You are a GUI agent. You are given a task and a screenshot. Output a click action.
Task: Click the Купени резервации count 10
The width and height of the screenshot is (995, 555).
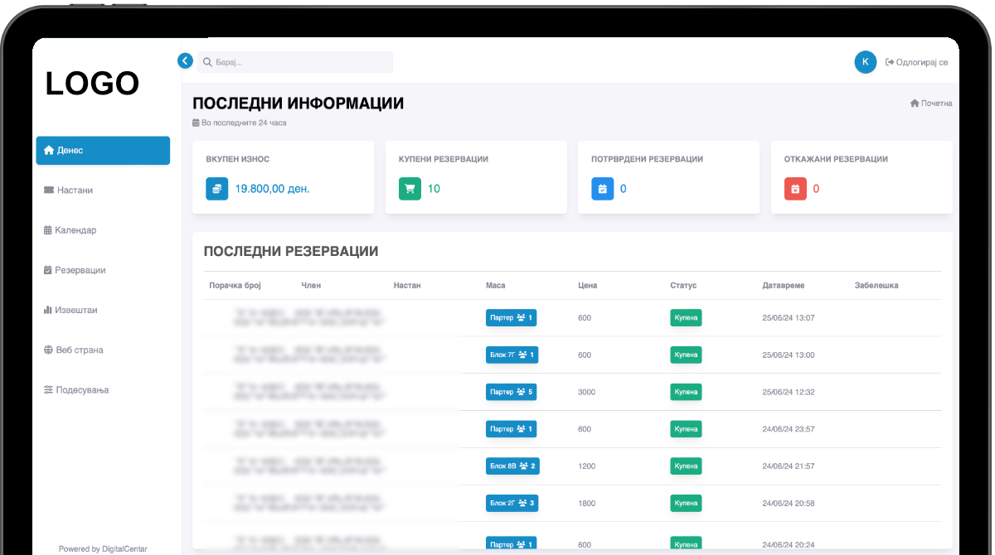tap(434, 189)
